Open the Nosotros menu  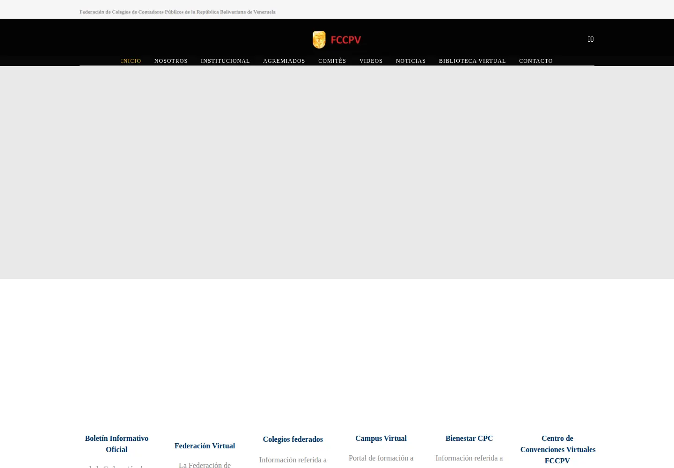[x=171, y=61]
